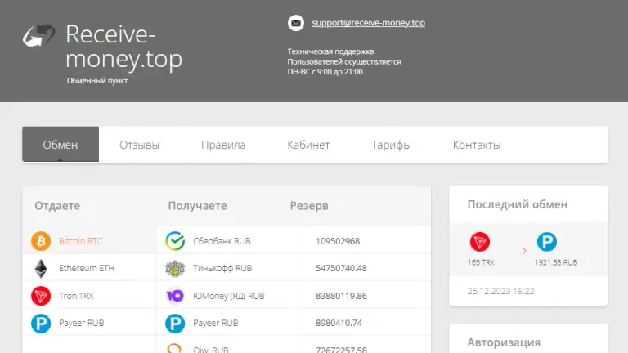The height and width of the screenshot is (353, 628).
Task: Open the Отзывы tab
Action: coord(139,145)
